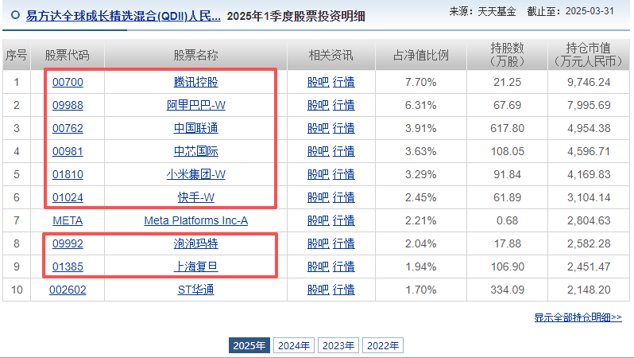Open stock code 00700 link

pyautogui.click(x=68, y=82)
